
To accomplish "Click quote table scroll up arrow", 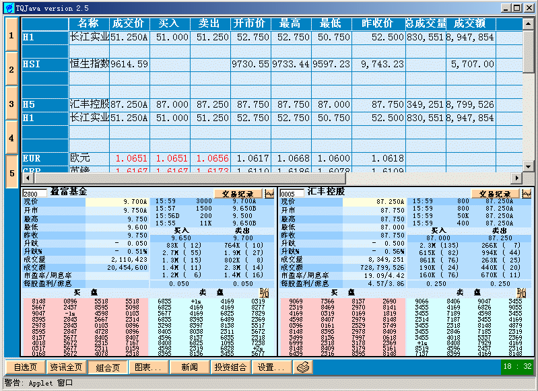I will (528, 24).
